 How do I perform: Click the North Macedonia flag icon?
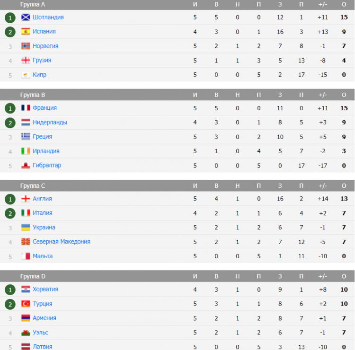click(26, 242)
